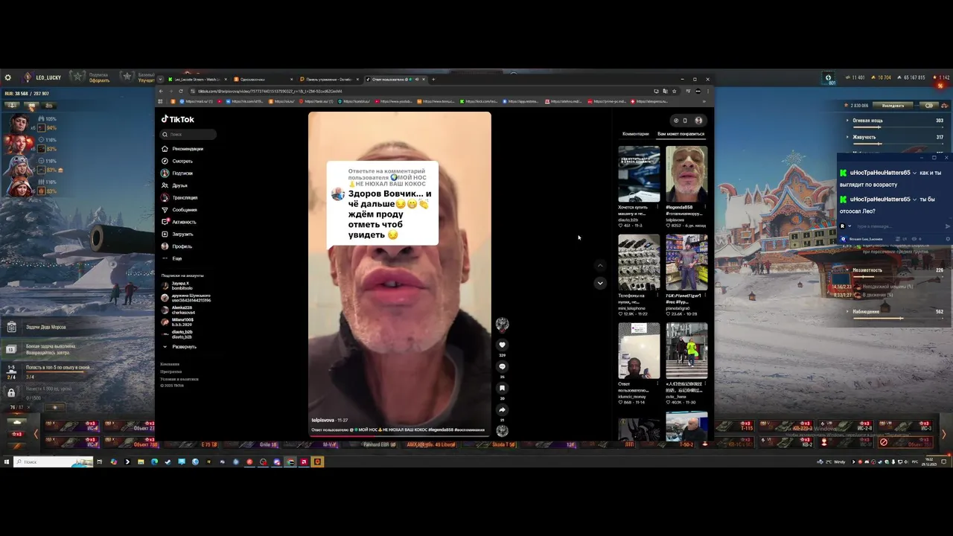Click Загрузить upload item
The width and height of the screenshot is (953, 536).
pyautogui.click(x=177, y=234)
